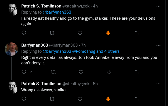Remove downvote on 'Wrong as always' tweet
The height and width of the screenshot is (106, 168).
(x=108, y=99)
